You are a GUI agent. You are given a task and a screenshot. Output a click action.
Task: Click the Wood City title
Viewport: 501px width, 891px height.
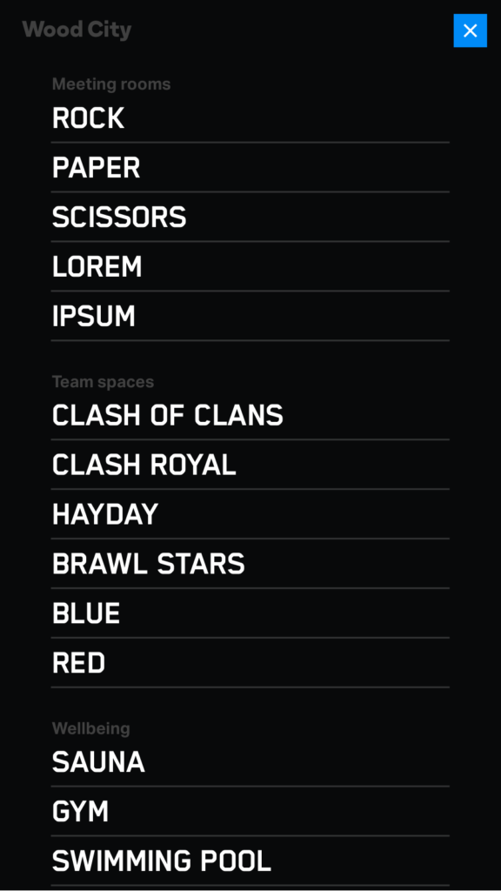(77, 30)
